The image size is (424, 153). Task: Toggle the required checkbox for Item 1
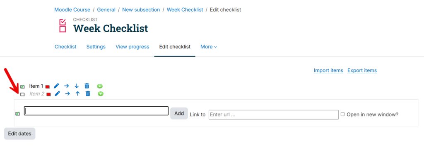22,87
